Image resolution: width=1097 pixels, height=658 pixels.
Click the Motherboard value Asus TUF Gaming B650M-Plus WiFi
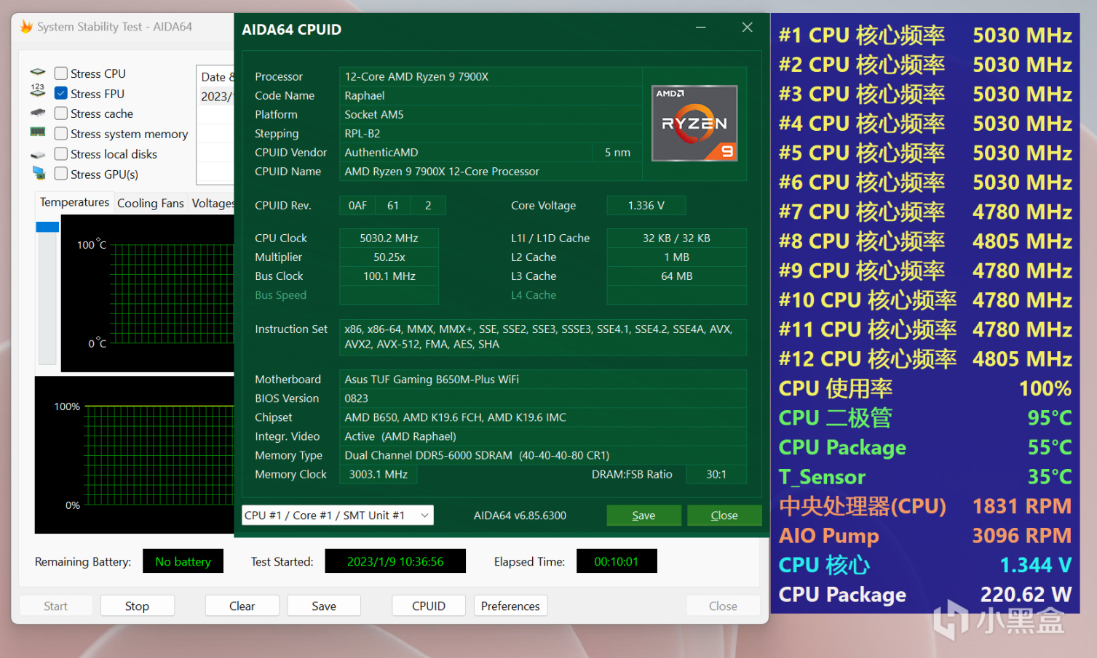543,379
